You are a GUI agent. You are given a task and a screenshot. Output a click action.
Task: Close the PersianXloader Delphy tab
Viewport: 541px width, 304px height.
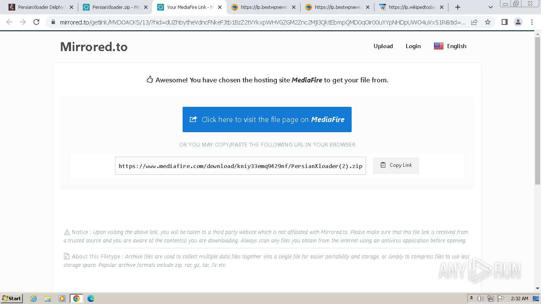point(71,7)
